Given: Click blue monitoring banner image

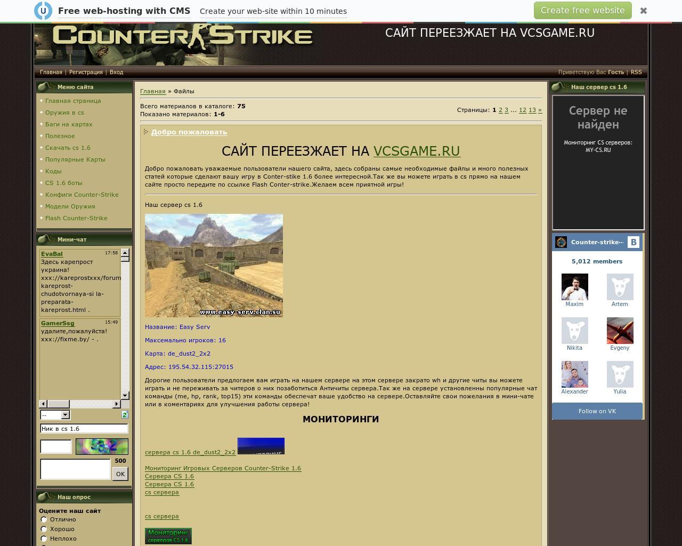Looking at the screenshot, I should tap(261, 446).
